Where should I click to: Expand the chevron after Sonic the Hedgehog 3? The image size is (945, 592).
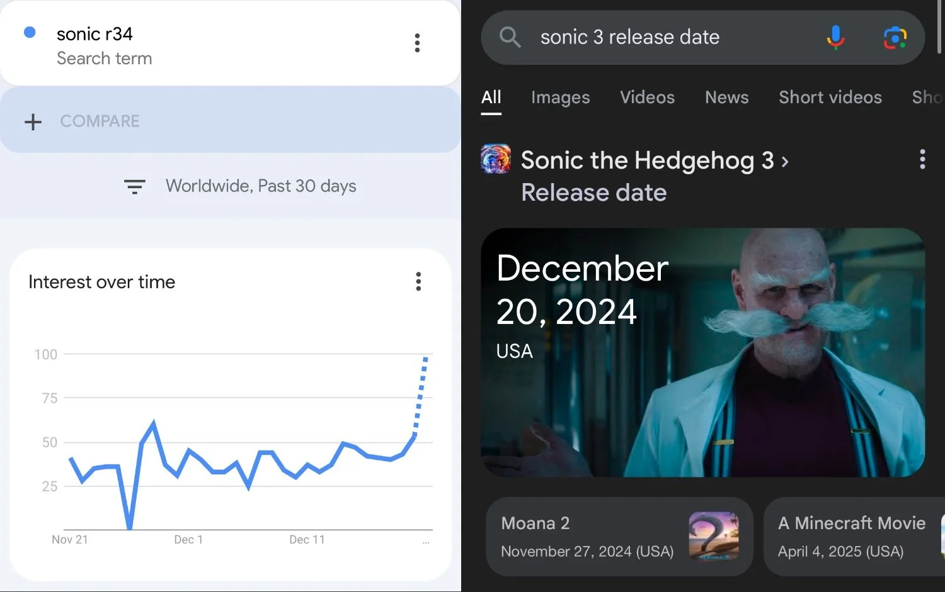click(x=785, y=162)
